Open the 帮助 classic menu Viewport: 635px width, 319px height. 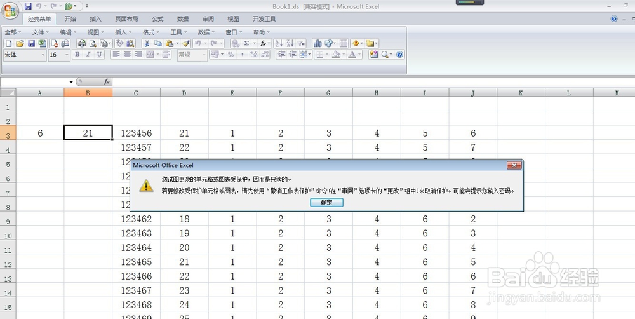[x=261, y=32]
